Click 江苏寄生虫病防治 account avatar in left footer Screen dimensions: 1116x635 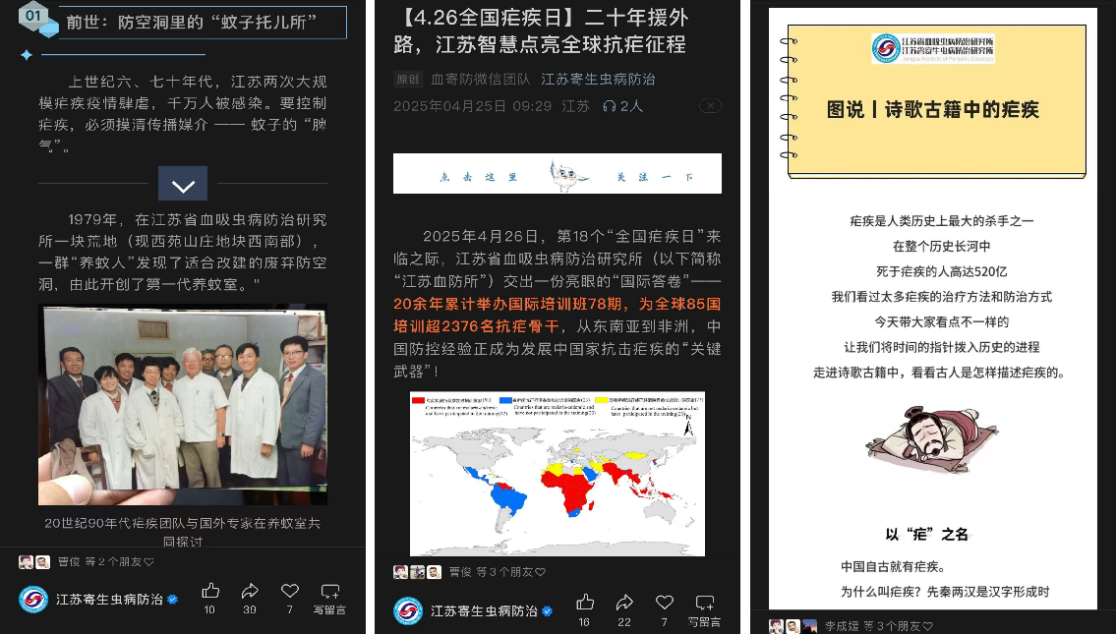coord(33,599)
